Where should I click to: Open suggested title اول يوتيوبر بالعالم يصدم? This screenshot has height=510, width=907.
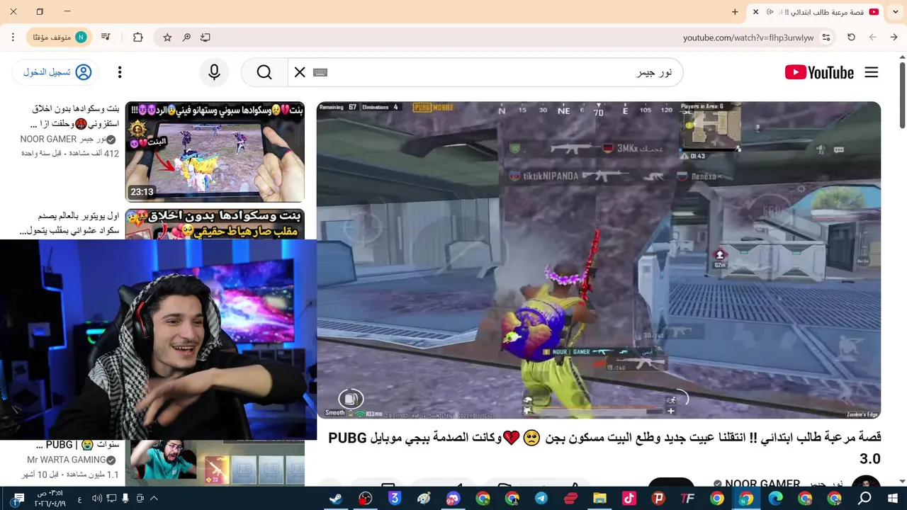(x=70, y=223)
